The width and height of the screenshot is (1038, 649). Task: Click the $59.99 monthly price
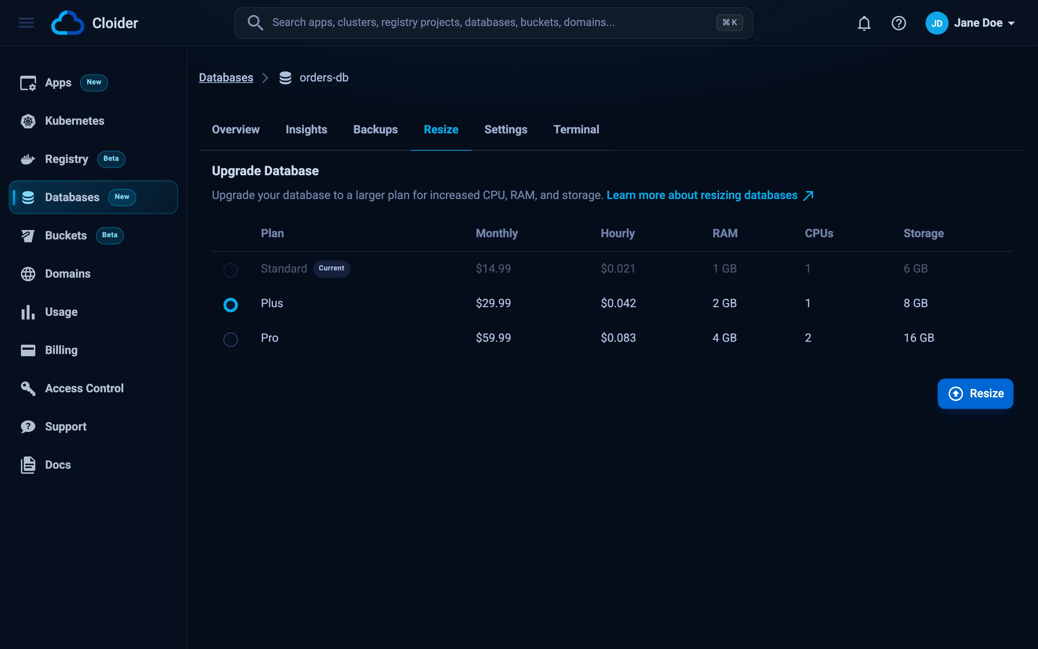point(493,338)
